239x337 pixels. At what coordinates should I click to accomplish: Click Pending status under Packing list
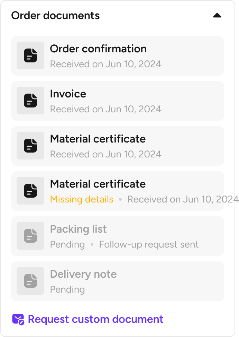(67, 244)
